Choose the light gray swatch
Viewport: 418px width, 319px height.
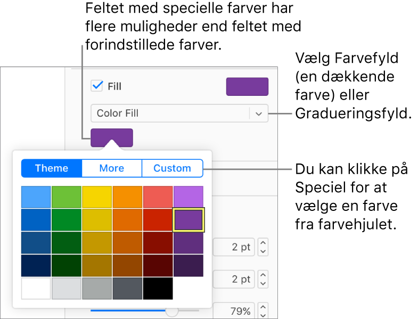tap(67, 288)
